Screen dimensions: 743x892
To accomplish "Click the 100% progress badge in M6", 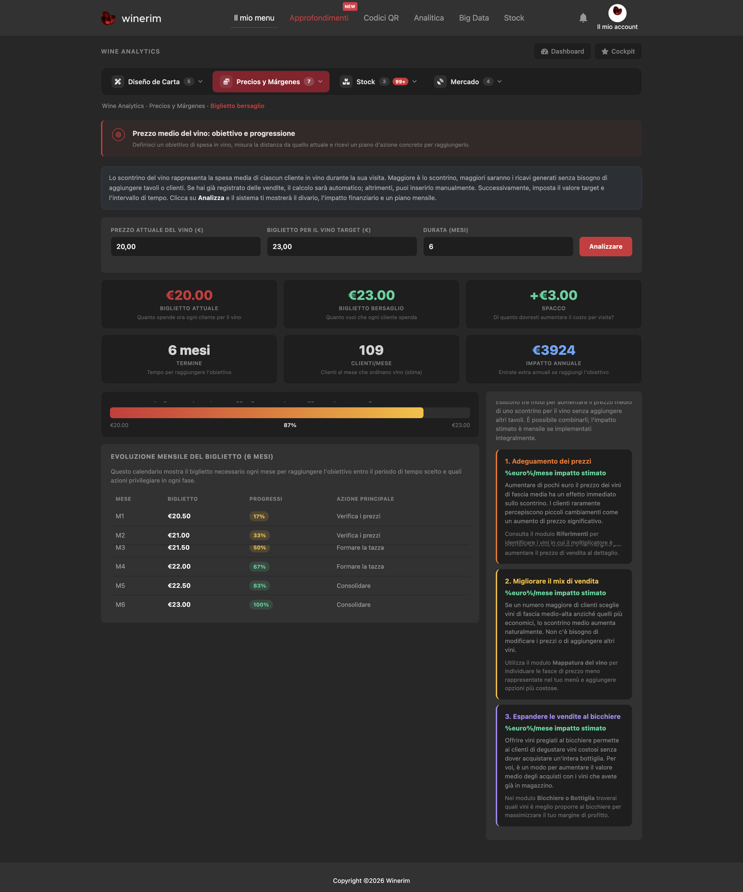I will 261,605.
